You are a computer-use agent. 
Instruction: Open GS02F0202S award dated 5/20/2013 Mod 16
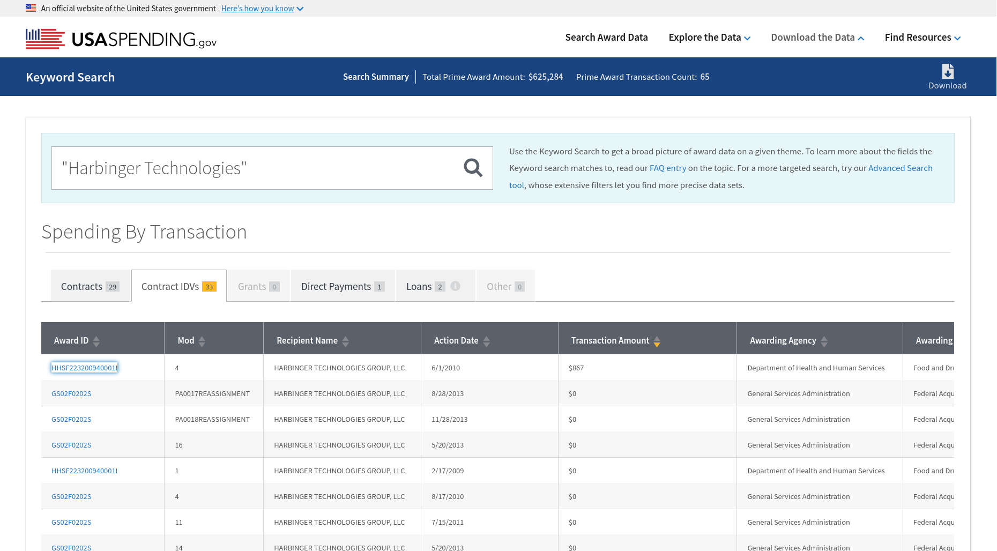(71, 445)
